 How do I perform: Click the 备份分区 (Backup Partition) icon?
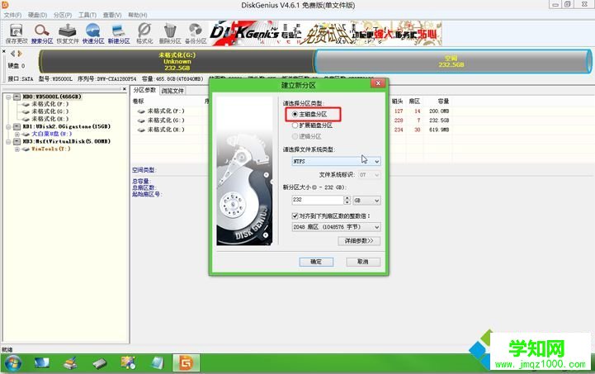coord(196,33)
